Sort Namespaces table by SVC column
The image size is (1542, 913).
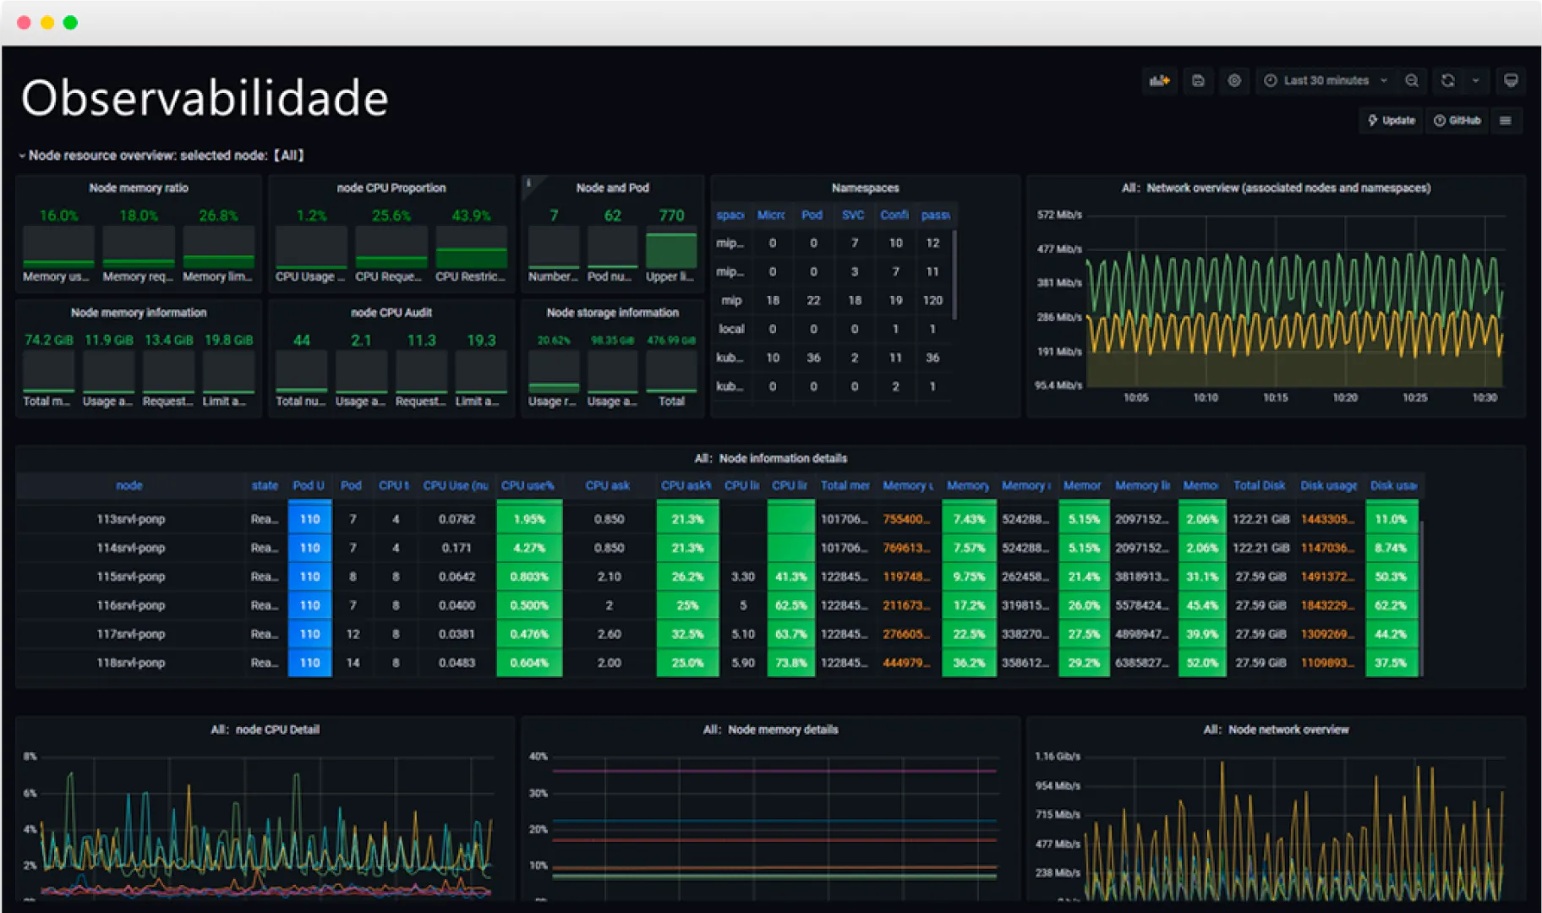tap(853, 216)
